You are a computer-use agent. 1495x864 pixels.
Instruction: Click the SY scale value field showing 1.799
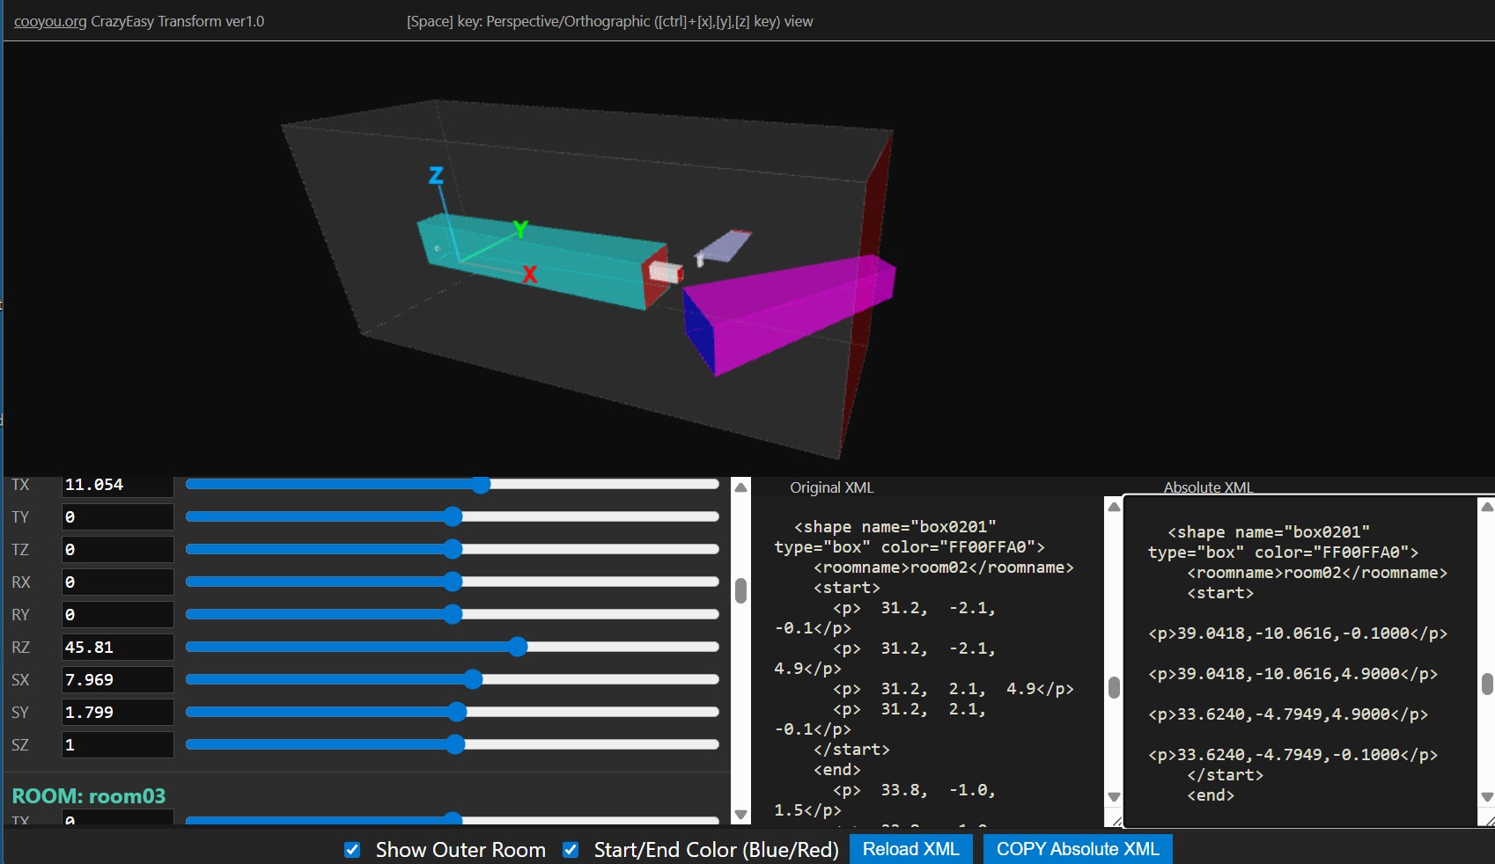pyautogui.click(x=117, y=713)
